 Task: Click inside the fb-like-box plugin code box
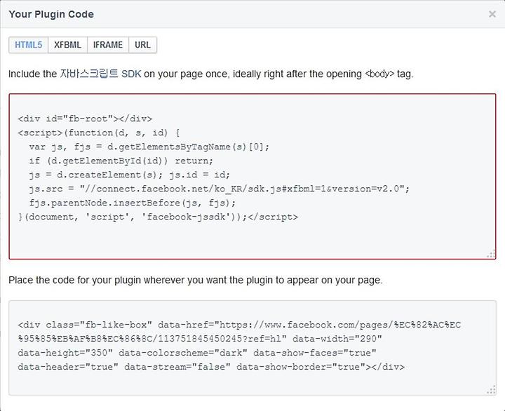252,348
